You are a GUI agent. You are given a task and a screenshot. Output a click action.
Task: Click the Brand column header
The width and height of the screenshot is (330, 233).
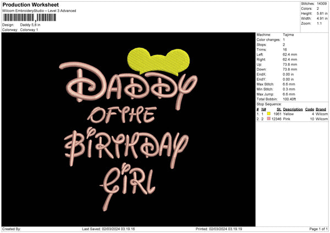coord(321,109)
